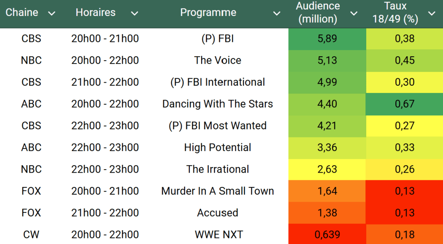Open the Programme column dropdown chevron
This screenshot has width=443, height=244.
(x=277, y=14)
